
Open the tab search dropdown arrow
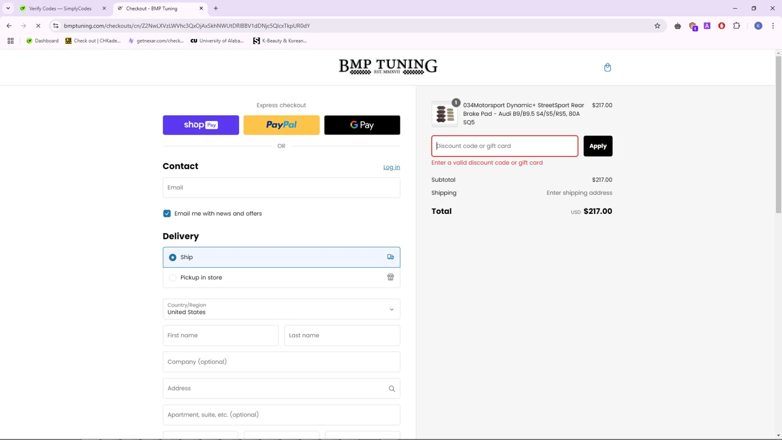pyautogui.click(x=8, y=8)
